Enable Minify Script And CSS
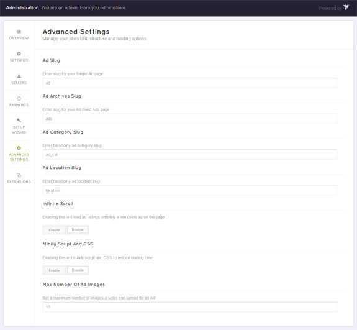 point(54,270)
